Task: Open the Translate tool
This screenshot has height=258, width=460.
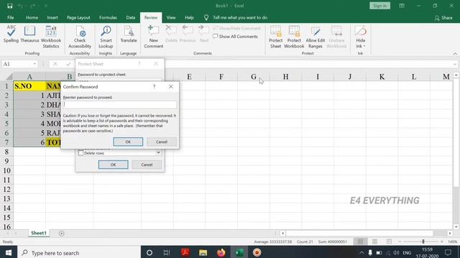Action: click(129, 34)
